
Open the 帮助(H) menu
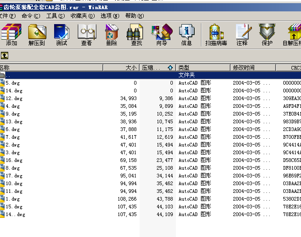135,16
